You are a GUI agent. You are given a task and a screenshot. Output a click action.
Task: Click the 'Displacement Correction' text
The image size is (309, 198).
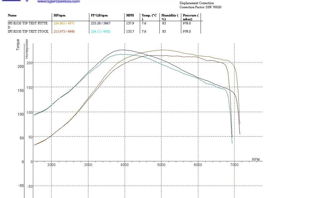pos(197,3)
